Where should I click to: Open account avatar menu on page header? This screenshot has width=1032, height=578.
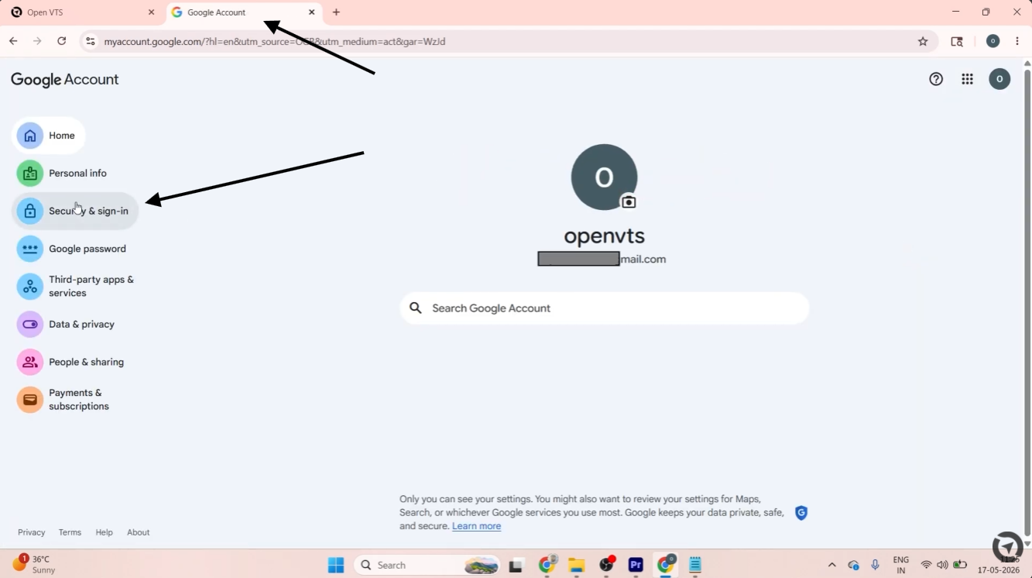[x=999, y=79]
